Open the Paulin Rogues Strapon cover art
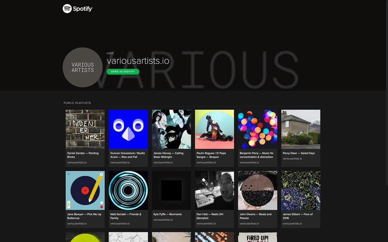Viewport: 388px width, 242px height. [214, 129]
